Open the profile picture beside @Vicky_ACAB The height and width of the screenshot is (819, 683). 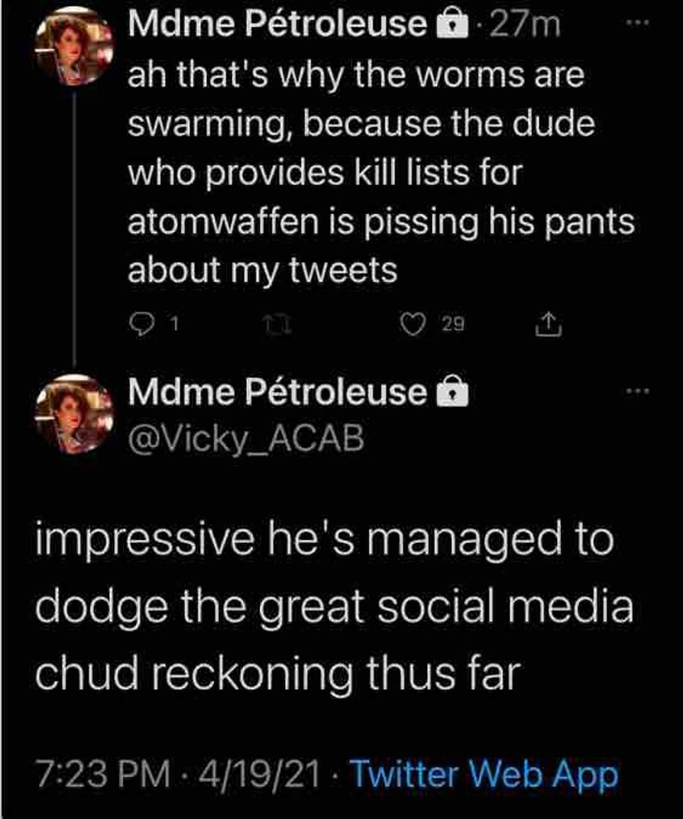click(x=74, y=414)
